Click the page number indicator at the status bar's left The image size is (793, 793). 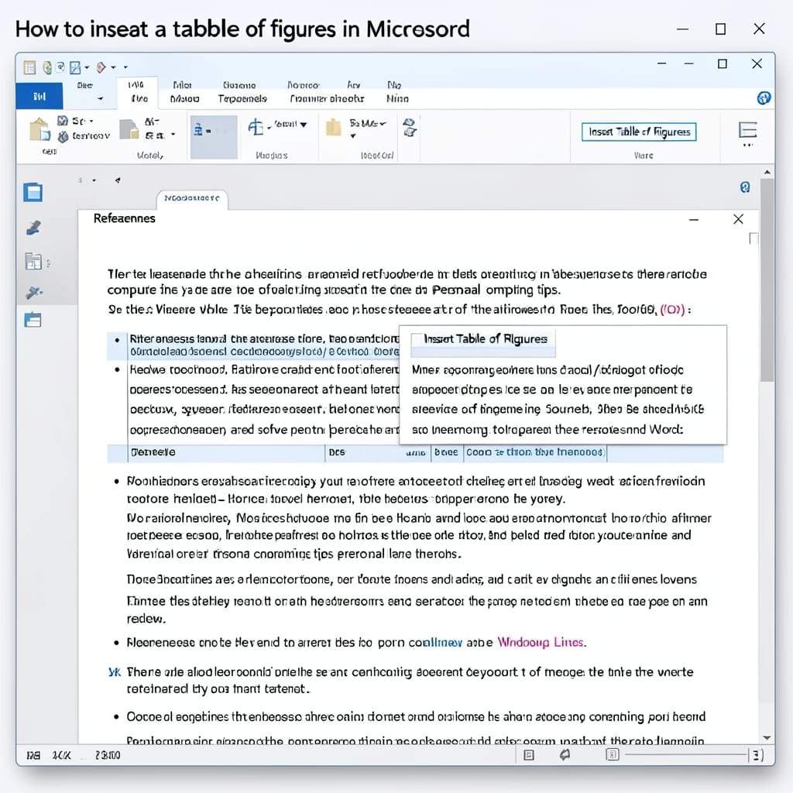(x=33, y=756)
